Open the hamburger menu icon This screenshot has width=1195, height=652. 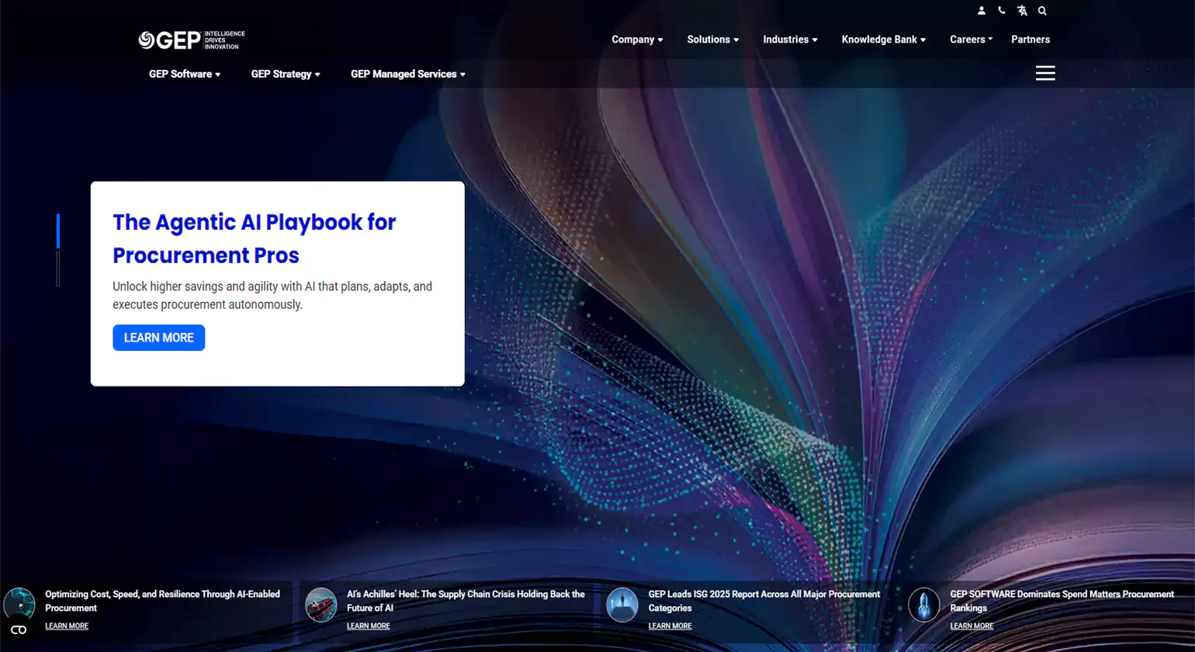[1045, 73]
